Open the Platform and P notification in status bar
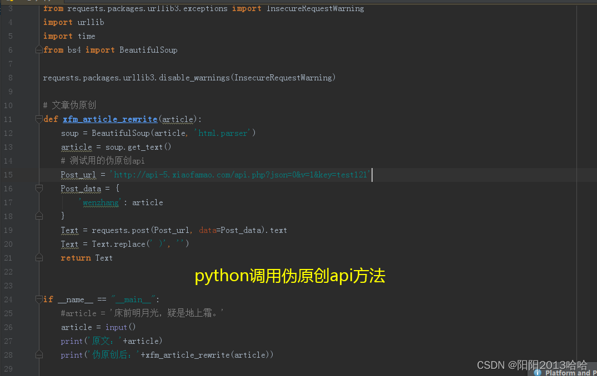The image size is (597, 376). coord(565,373)
